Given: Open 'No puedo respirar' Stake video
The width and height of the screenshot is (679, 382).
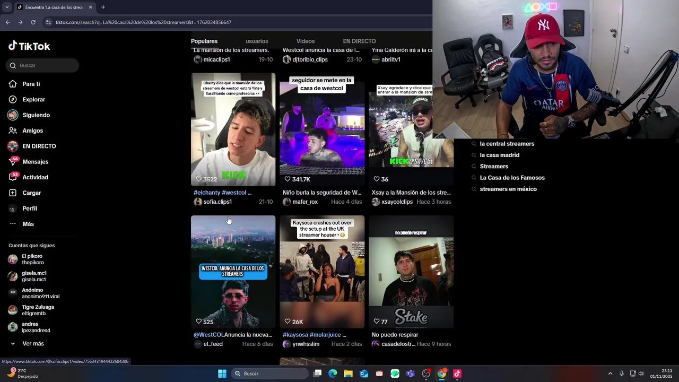Looking at the screenshot, I should pos(411,272).
